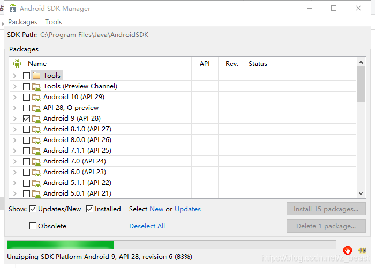375x268 pixels.
Task: Click the package folder icon for Tools (Preview Channel)
Action: (36, 87)
